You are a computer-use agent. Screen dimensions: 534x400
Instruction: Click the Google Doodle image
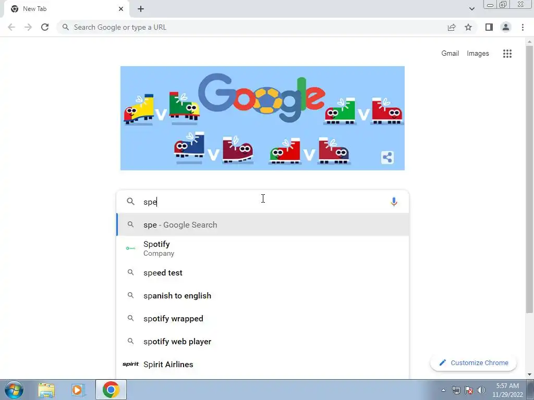coord(263,118)
